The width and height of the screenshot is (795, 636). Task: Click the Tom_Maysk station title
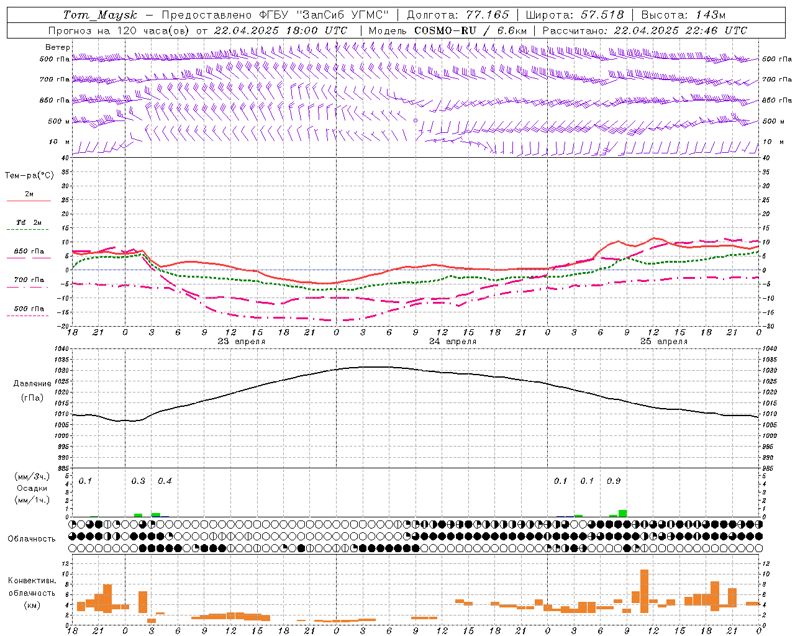pyautogui.click(x=100, y=15)
